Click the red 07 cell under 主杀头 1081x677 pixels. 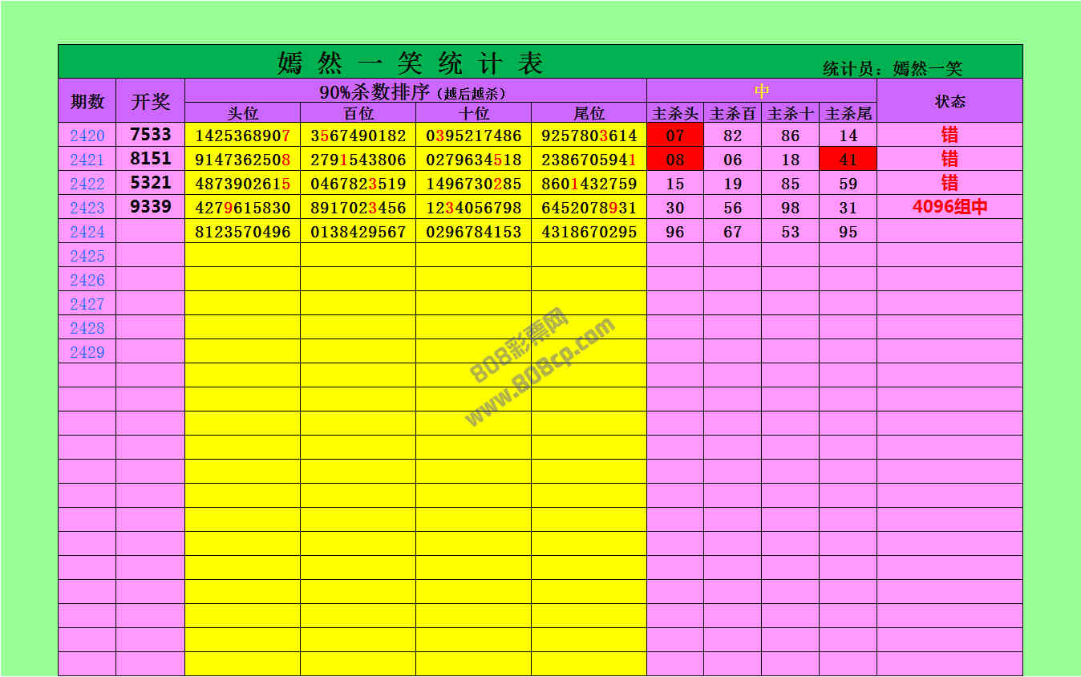pyautogui.click(x=675, y=136)
